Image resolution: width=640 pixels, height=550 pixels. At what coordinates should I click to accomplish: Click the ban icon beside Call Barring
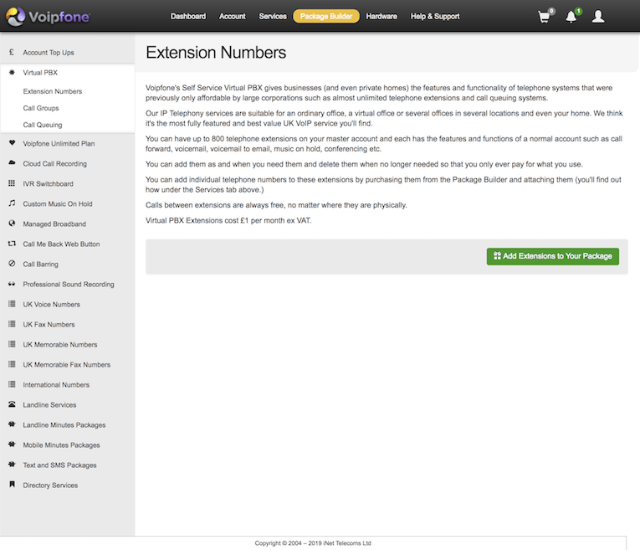pos(12,264)
